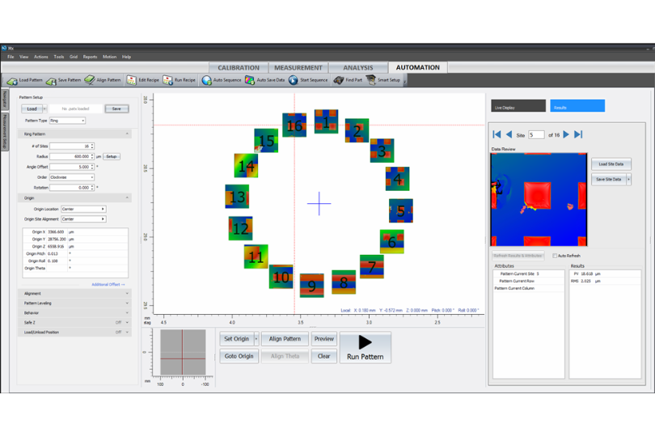Viewport: 655px width, 437px height.
Task: Click the Set Origin button
Action: (236, 339)
